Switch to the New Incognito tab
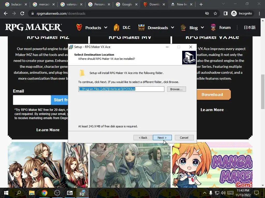 [x=182, y=5]
